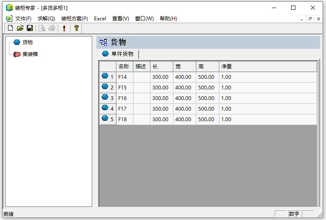Screen dimensions: 326x220
Task: Select the F17 name cell
Action: [x=125, y=109]
